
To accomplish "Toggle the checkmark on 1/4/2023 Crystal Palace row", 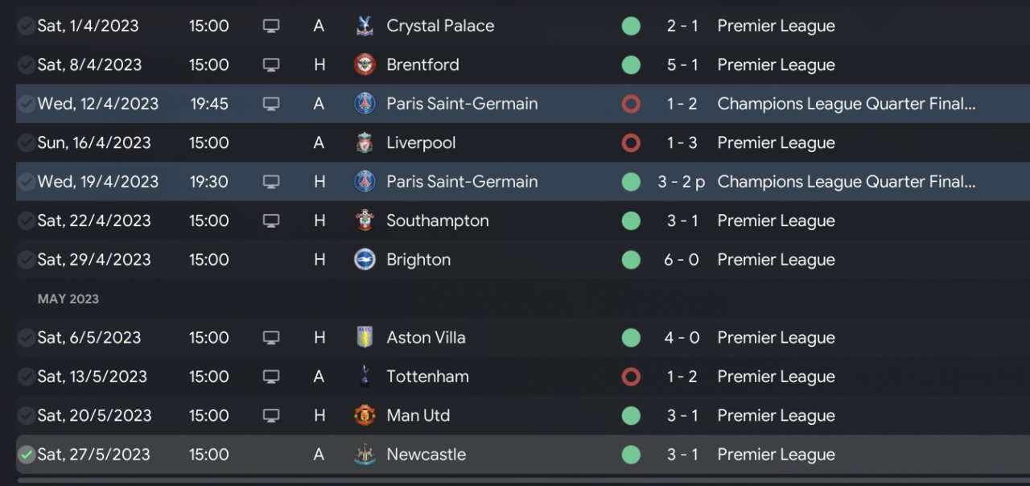I will coord(27,26).
